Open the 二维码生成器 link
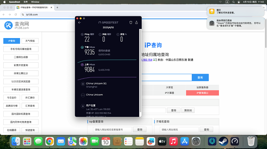The image size is (267, 149). pos(21,57)
